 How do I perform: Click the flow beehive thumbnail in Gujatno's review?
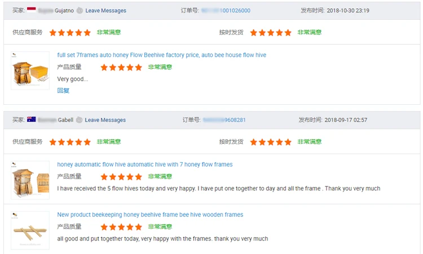point(30,70)
